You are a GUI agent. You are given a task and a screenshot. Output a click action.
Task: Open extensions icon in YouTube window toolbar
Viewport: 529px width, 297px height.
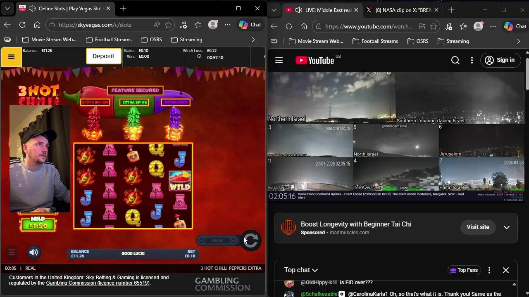coord(449,26)
